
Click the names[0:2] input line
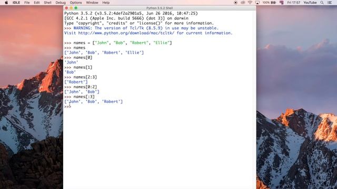[81, 87]
